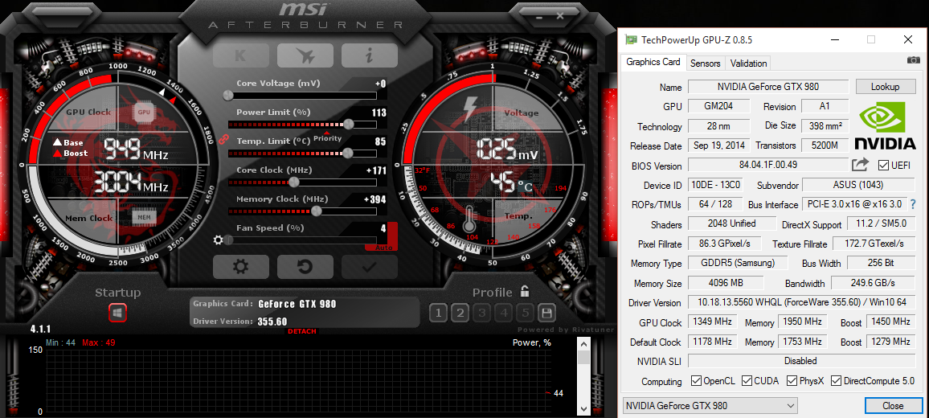Screen dimensions: 929x418
Task: Select profile slot 3
Action: [482, 313]
